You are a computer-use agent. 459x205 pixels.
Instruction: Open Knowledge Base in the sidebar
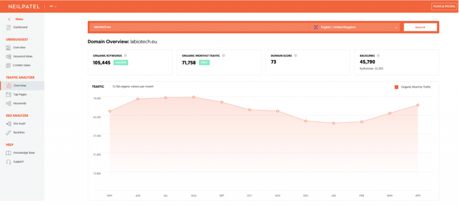pyautogui.click(x=24, y=153)
